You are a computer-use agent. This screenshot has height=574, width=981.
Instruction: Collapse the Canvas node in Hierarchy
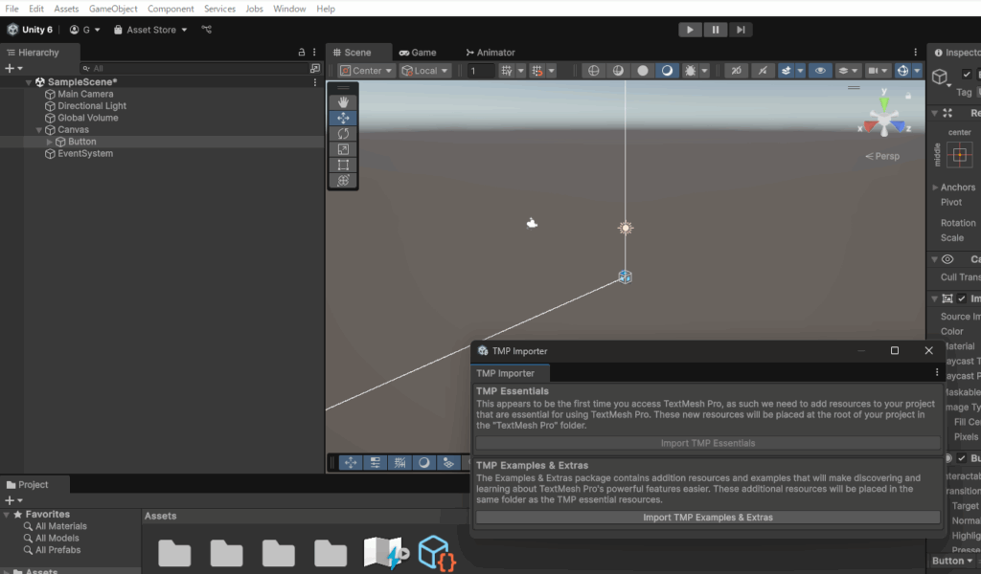tap(38, 130)
